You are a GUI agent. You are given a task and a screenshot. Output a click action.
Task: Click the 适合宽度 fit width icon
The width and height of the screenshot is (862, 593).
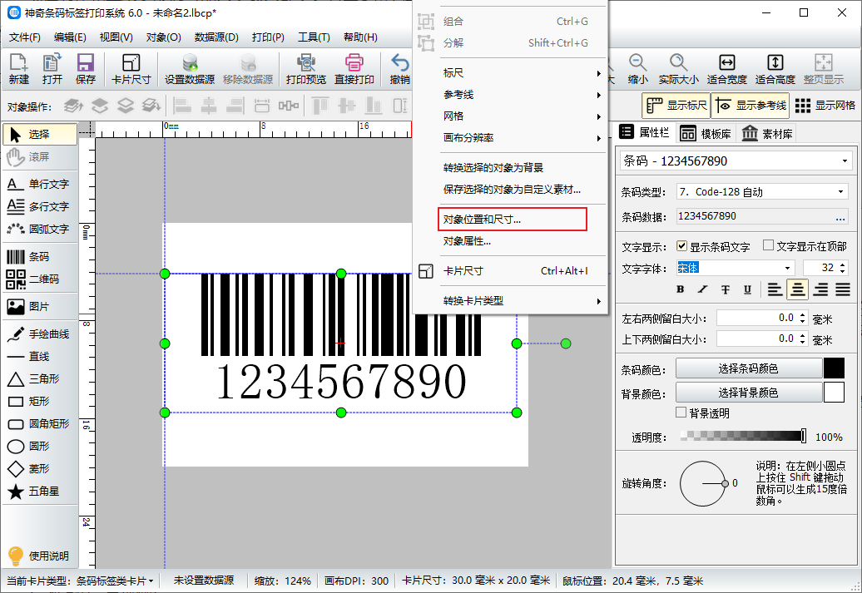(x=726, y=69)
